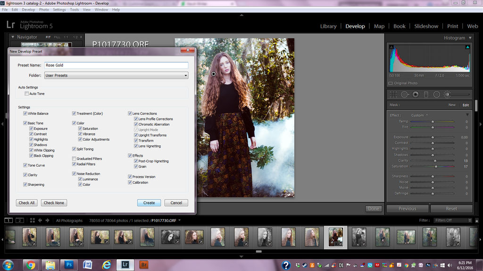Collapse the Navigator panel
Viewport: 483px width, 271px height.
(x=13, y=37)
